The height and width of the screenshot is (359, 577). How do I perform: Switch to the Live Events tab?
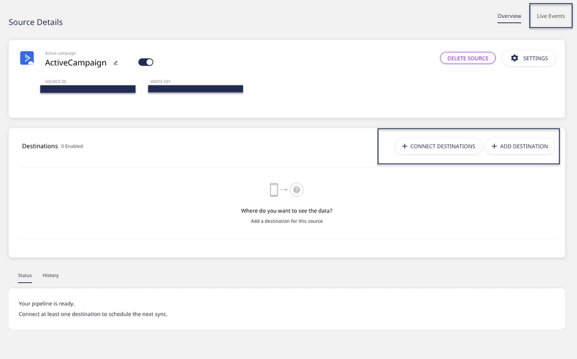tap(551, 16)
